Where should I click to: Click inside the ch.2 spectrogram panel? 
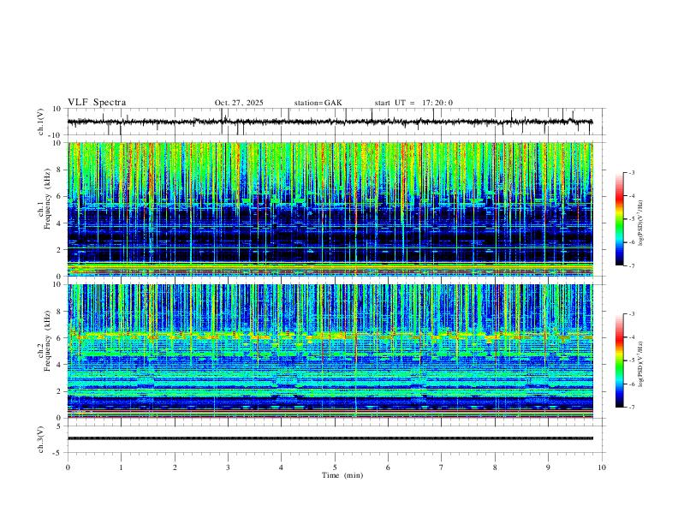(x=330, y=351)
